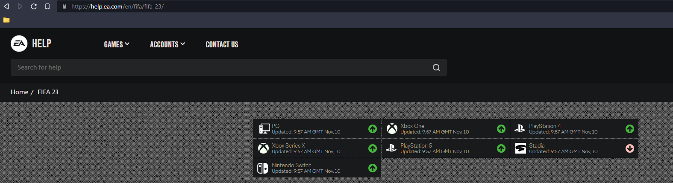Click the Stadia logo icon
Viewport: 673px width, 183px height.
point(520,148)
